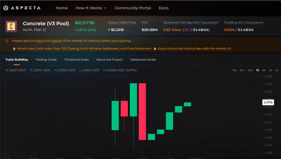Click the ≈ $0.2618 token price
Screen dimensions: 281x159
(x=116, y=30)
